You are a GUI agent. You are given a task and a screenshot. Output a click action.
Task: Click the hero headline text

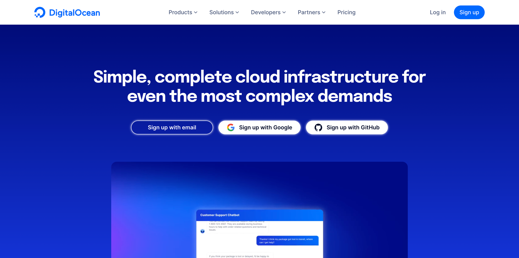point(259,86)
